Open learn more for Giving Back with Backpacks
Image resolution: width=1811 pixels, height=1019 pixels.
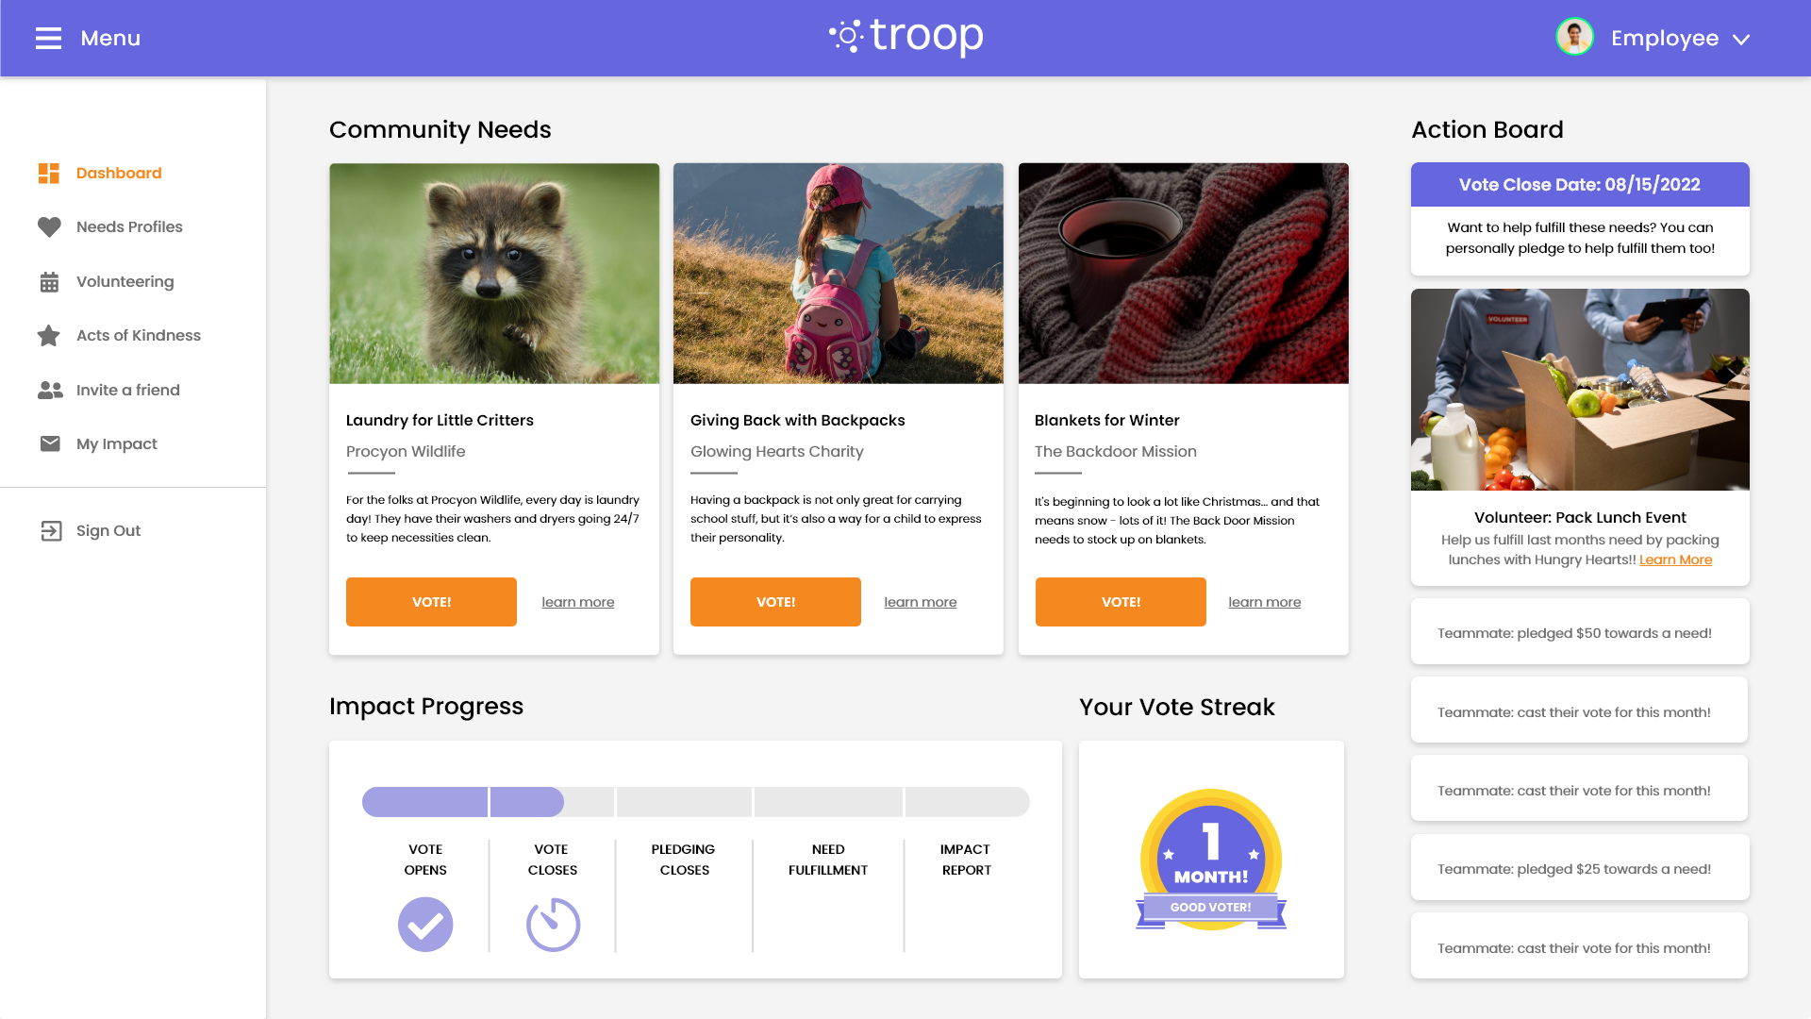920,602
